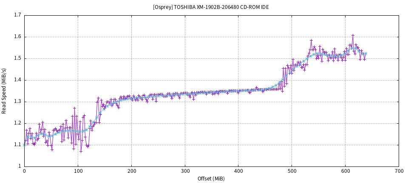Click the y-axis tick label 1.6
This screenshot has width=408, height=183.
click(x=18, y=36)
